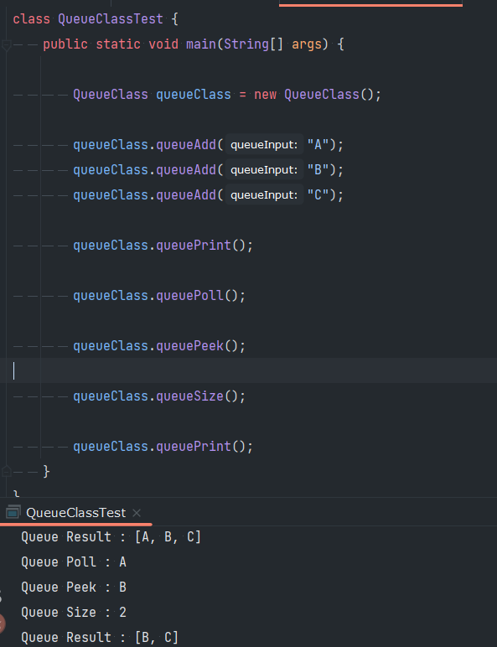The width and height of the screenshot is (497, 647).
Task: Click the new keyword
Action: (265, 95)
